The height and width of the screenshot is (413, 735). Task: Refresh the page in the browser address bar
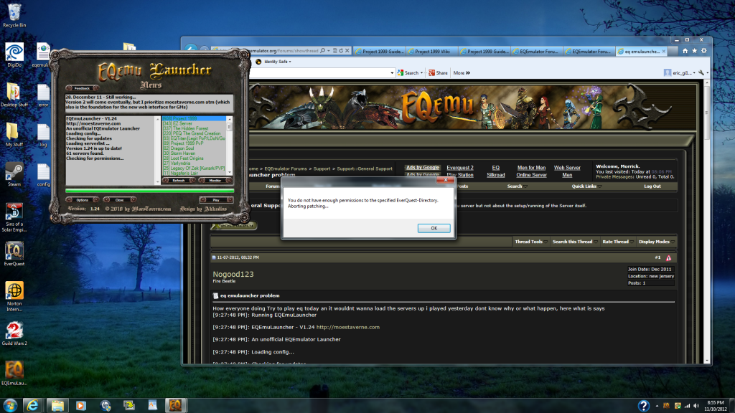[x=341, y=51]
